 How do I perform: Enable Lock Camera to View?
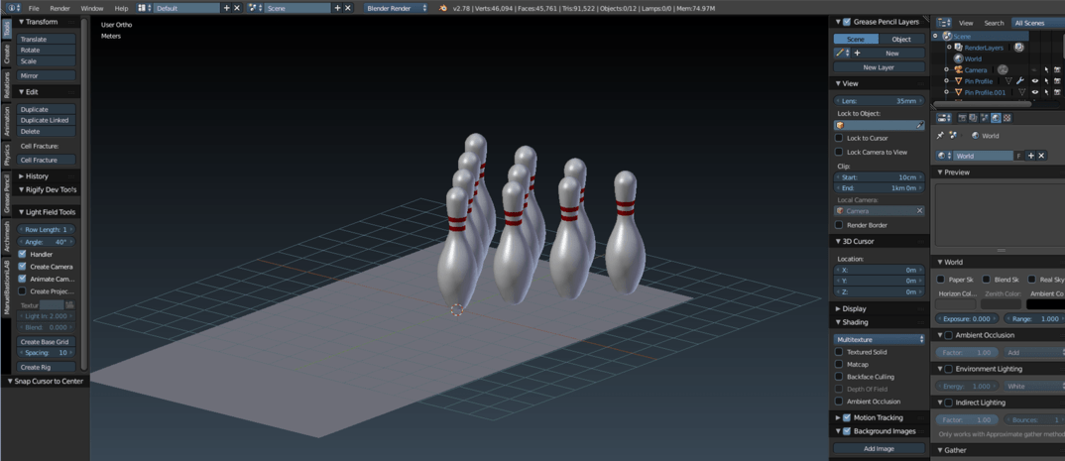click(x=839, y=152)
